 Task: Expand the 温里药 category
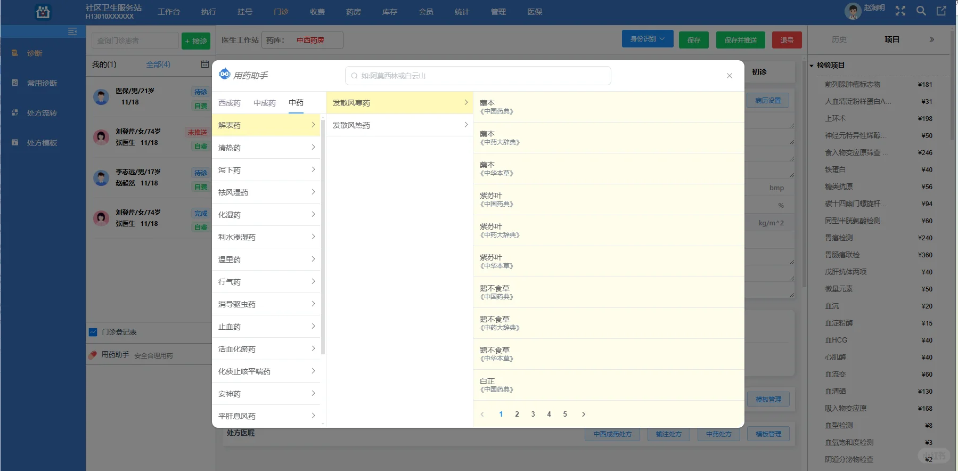point(266,259)
